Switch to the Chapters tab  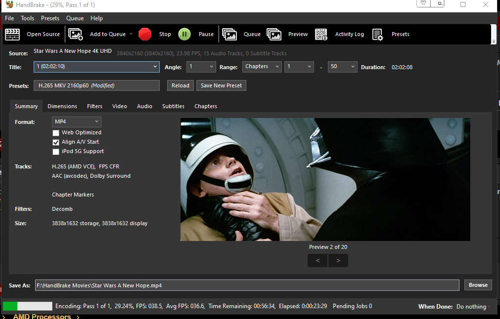(206, 106)
